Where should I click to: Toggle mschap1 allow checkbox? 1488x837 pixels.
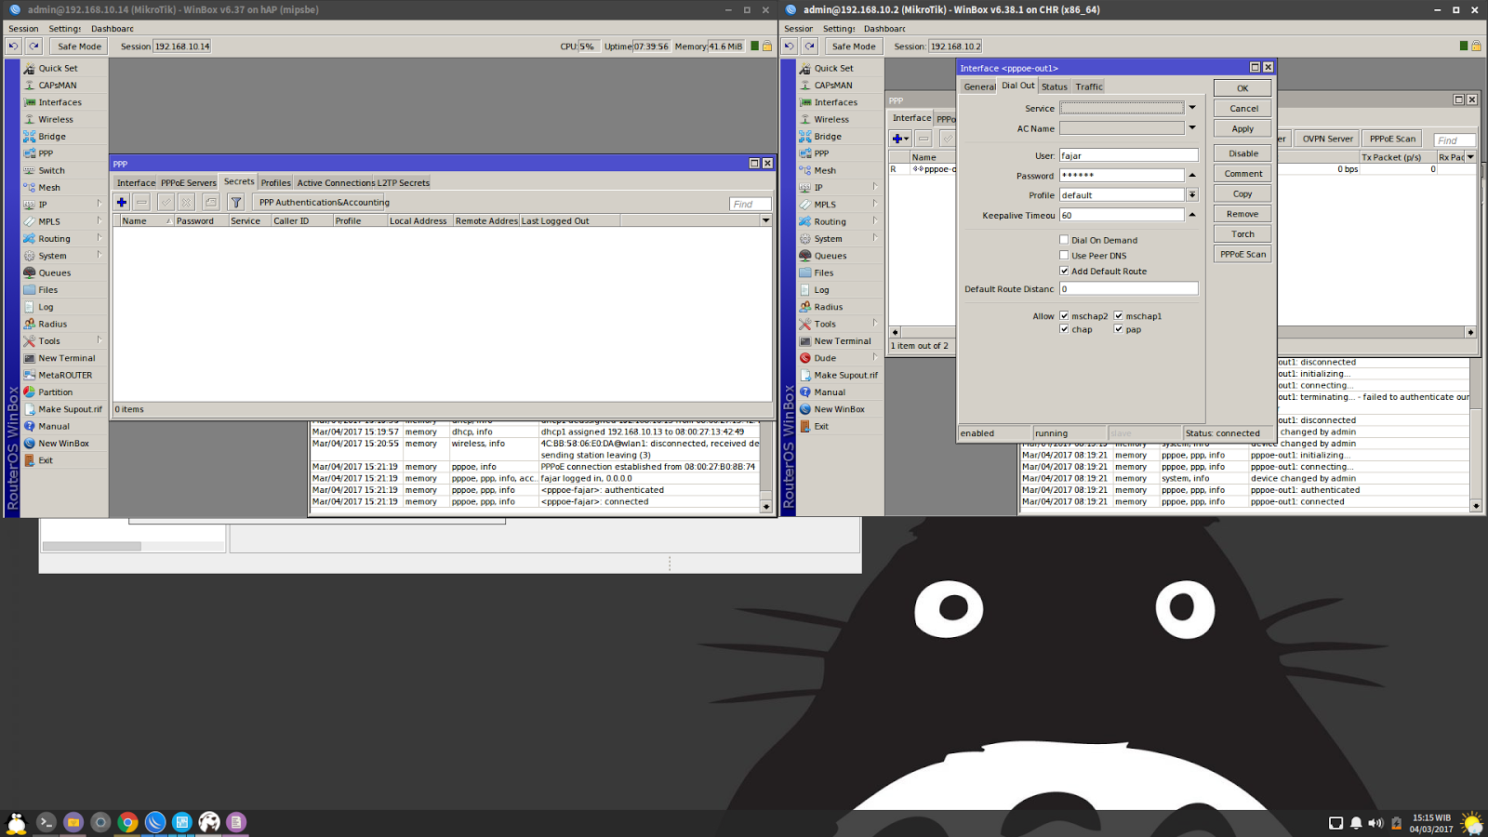pos(1119,316)
